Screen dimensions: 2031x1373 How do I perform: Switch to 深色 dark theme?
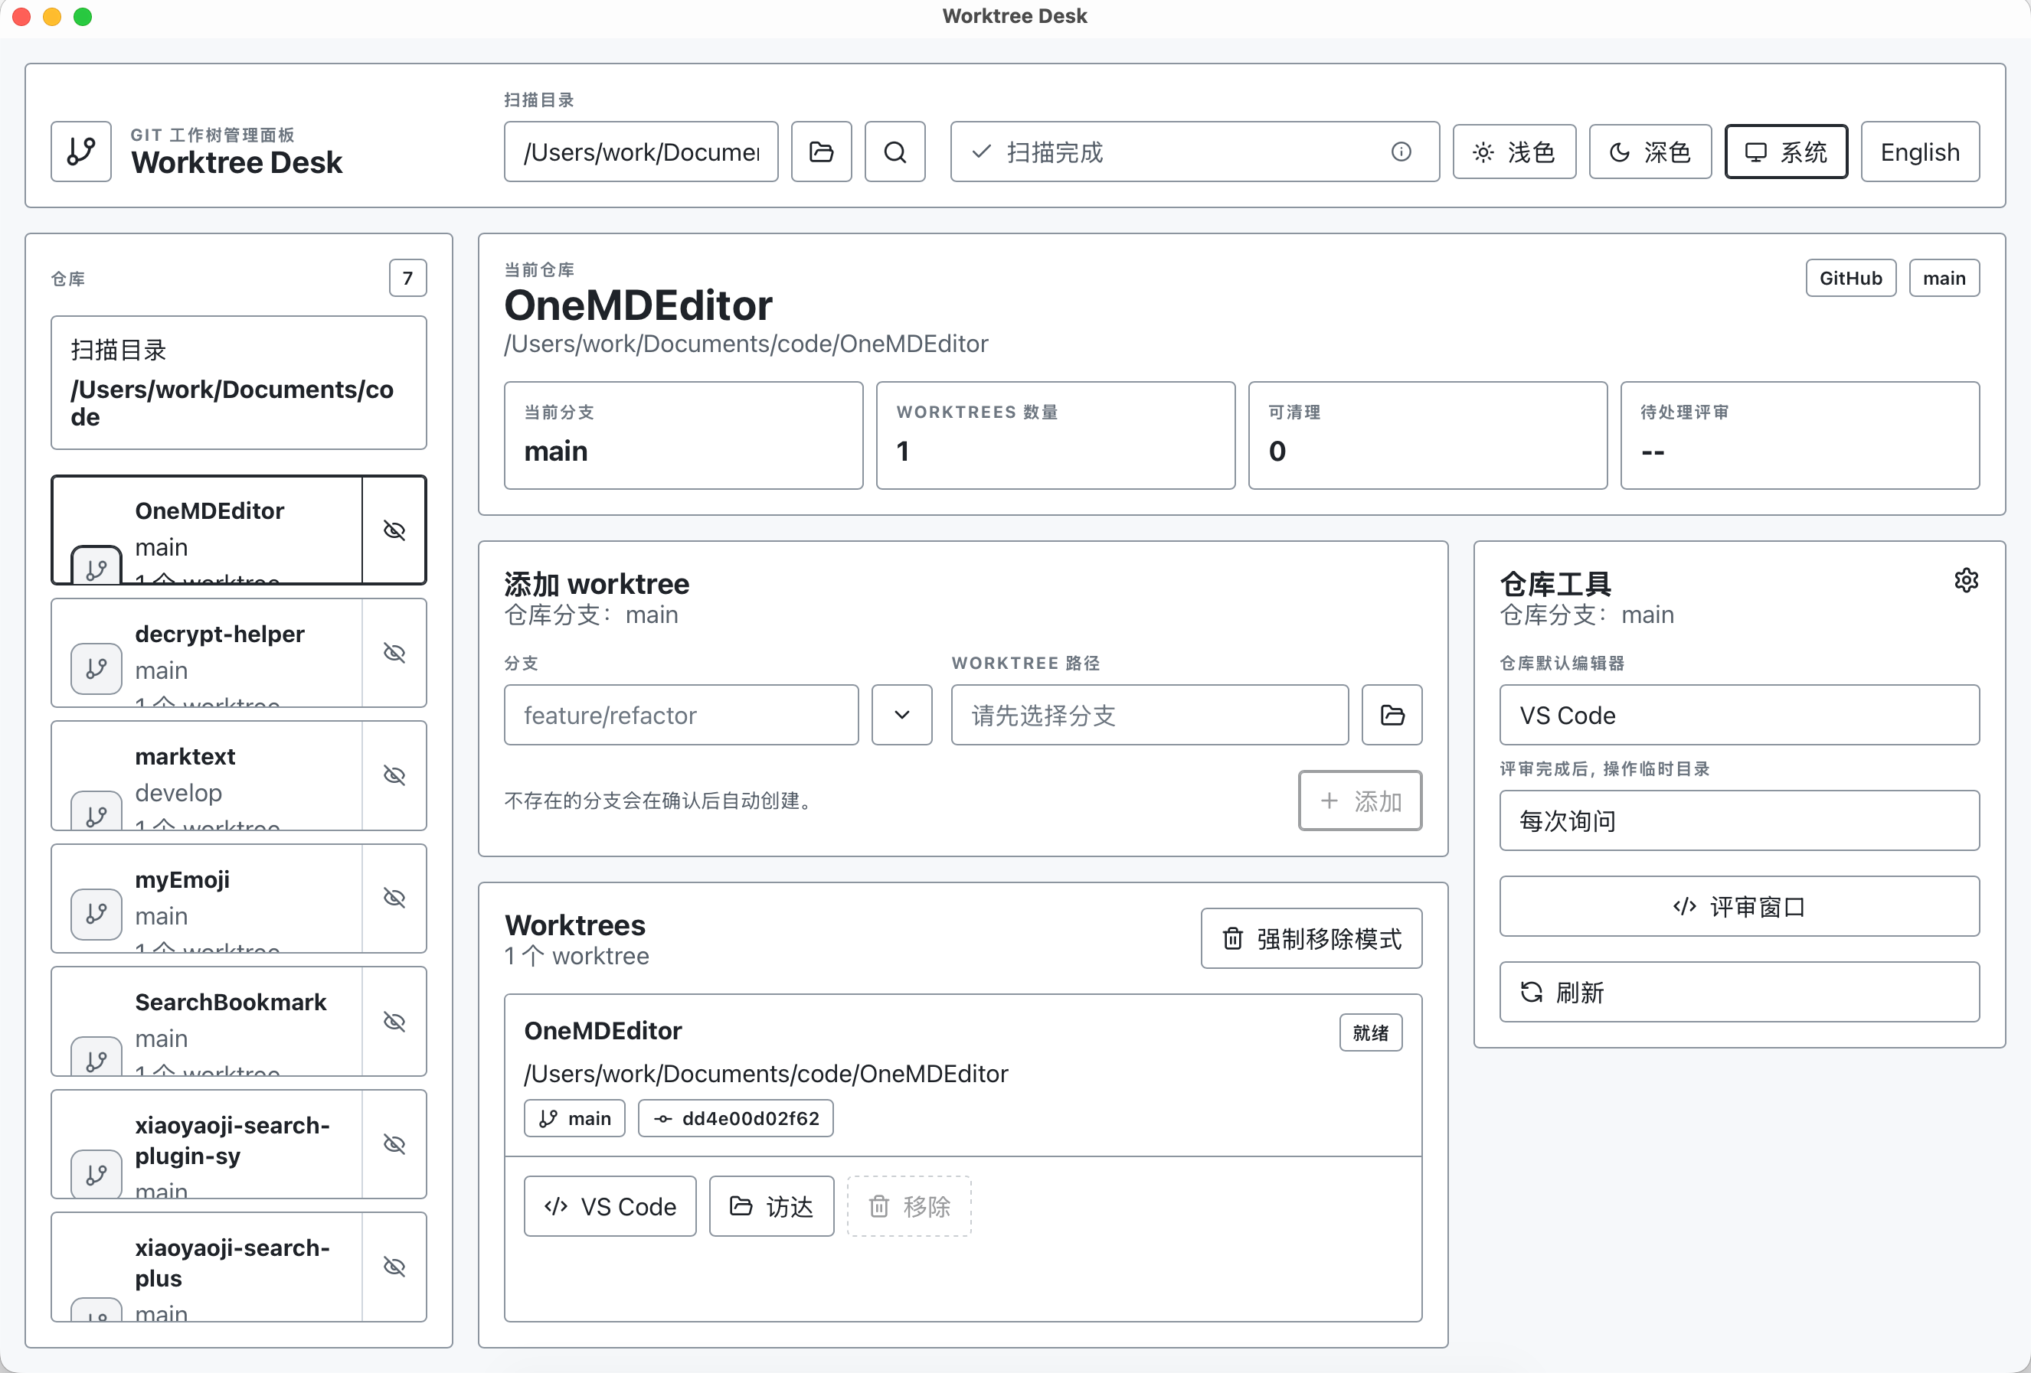click(x=1650, y=152)
